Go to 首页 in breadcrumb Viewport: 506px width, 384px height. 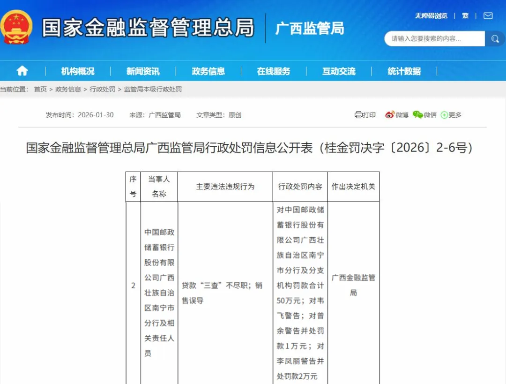(x=40, y=89)
